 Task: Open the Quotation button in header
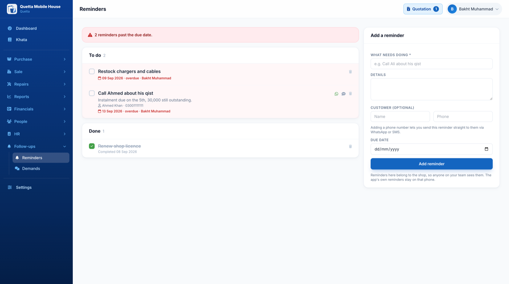pos(423,9)
